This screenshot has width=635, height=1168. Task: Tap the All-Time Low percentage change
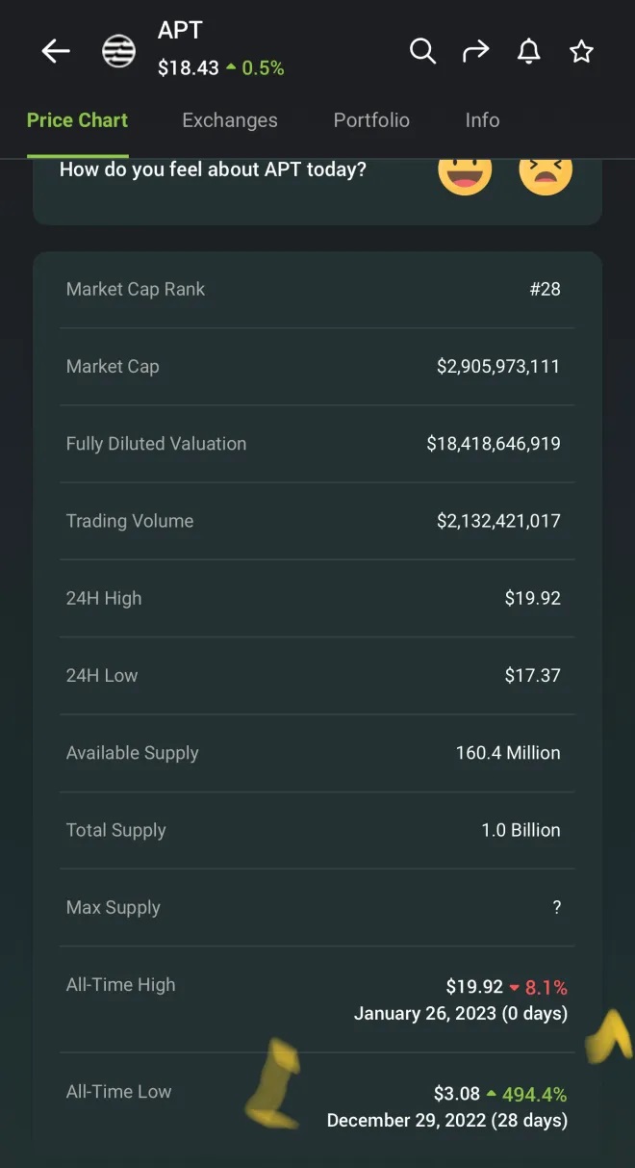[526, 1094]
